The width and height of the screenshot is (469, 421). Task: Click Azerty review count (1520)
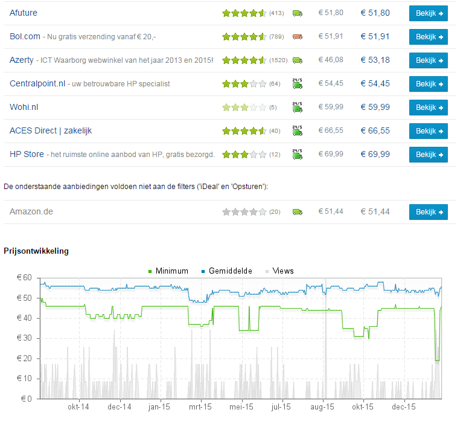(x=278, y=60)
